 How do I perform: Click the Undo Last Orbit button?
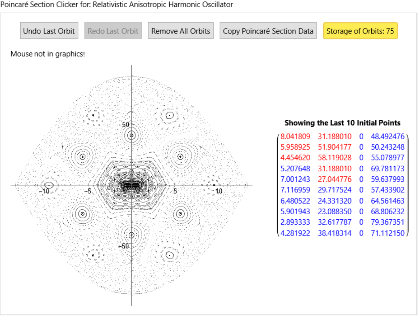[49, 31]
